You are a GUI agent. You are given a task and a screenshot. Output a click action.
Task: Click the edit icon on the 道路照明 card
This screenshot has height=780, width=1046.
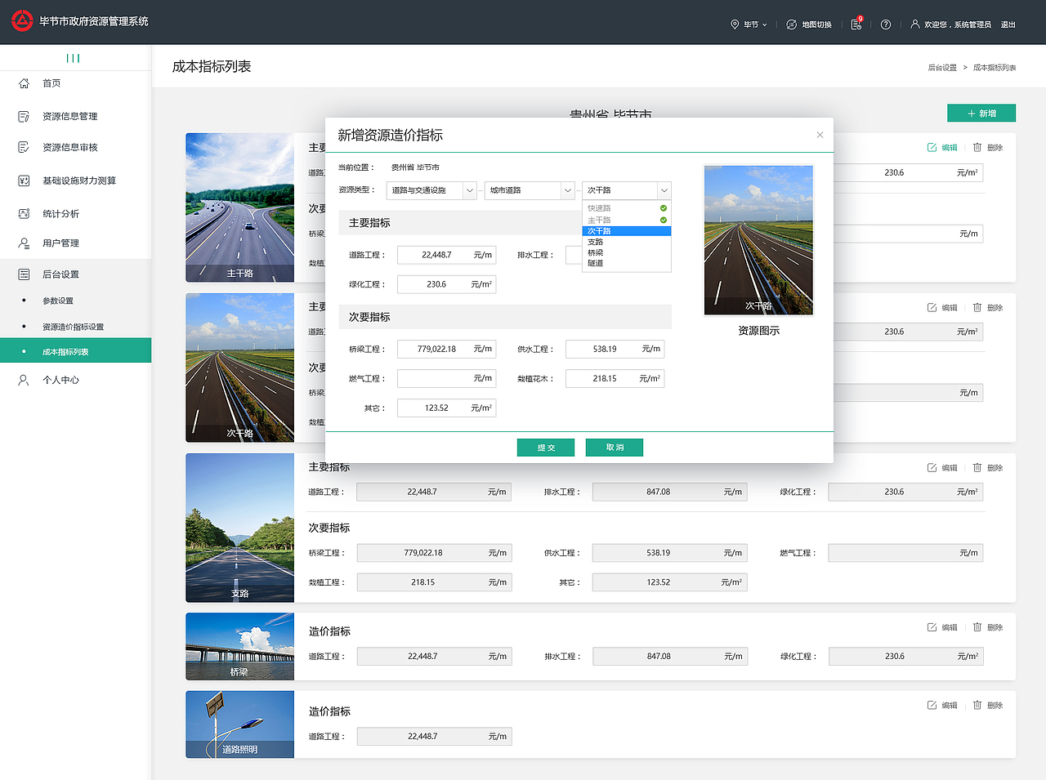pos(932,705)
